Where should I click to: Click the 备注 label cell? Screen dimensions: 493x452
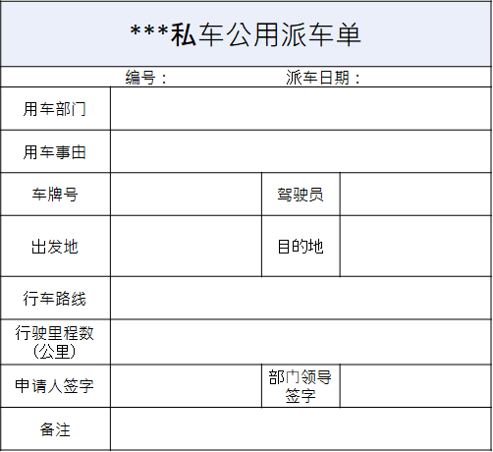click(x=55, y=429)
